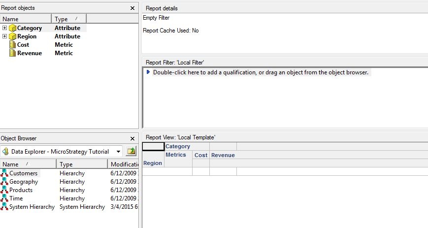Close the Report objects panel
The image size is (428, 228).
coord(132,8)
